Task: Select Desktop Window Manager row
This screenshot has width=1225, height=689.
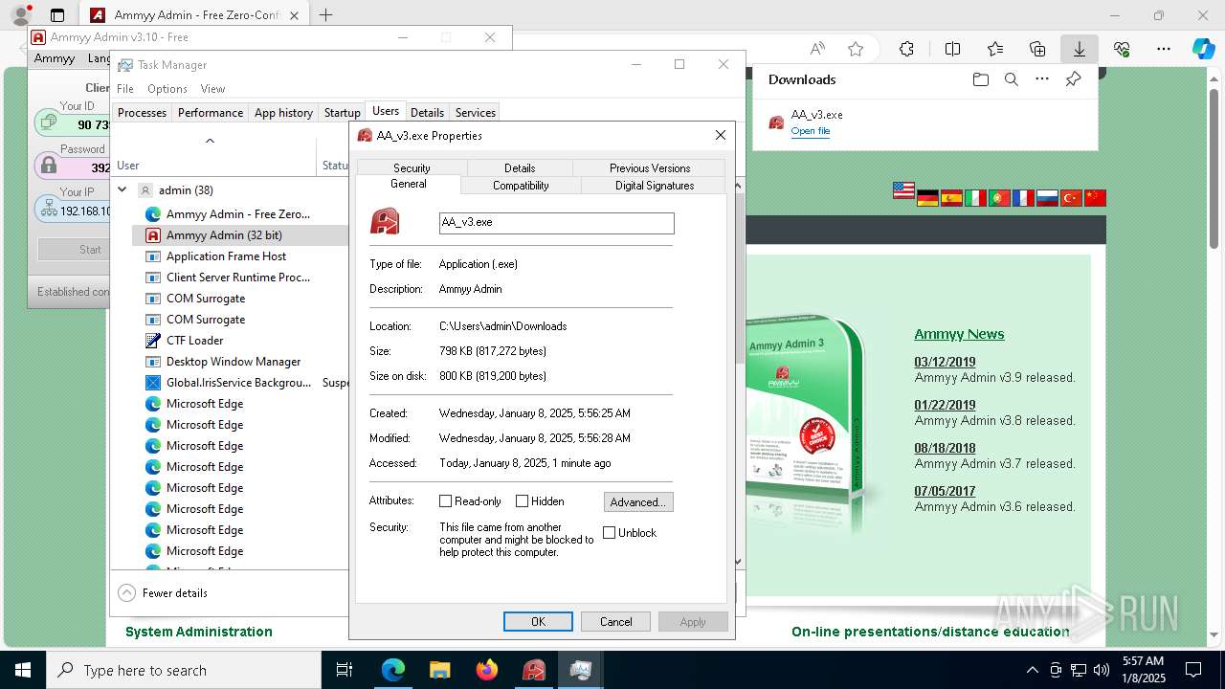Action: (239, 361)
